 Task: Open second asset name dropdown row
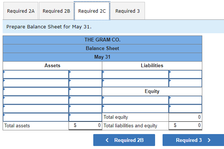tap(36, 83)
